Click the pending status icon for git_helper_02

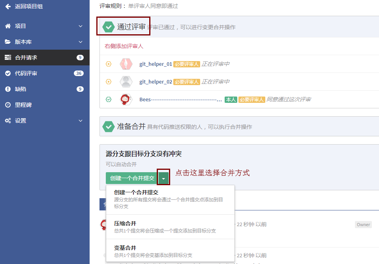click(x=109, y=82)
